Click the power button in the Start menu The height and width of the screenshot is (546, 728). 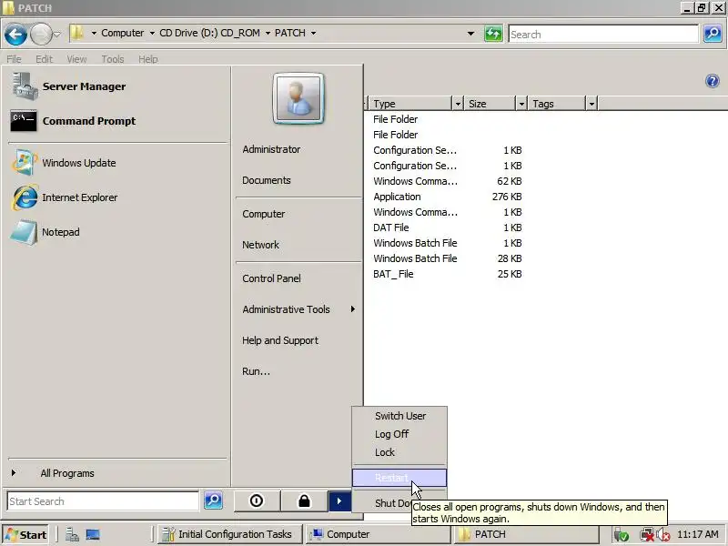pyautogui.click(x=257, y=501)
